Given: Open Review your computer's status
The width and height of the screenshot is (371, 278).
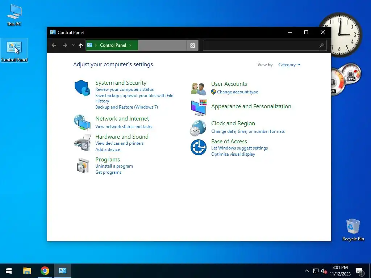Looking at the screenshot, I should tap(124, 89).
